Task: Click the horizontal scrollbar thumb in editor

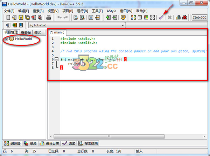Action: coord(109,136)
